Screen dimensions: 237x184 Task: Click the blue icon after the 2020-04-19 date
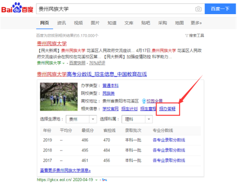click(x=104, y=180)
